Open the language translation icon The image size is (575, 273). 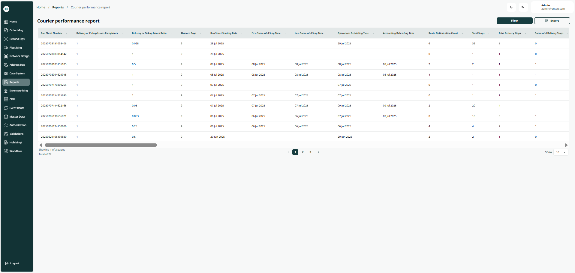523,7
